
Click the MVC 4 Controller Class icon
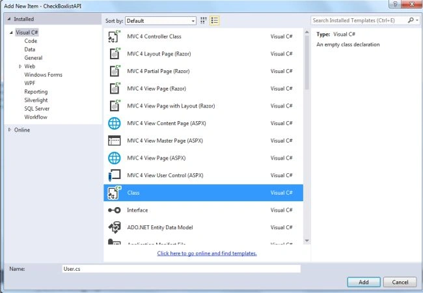point(115,36)
